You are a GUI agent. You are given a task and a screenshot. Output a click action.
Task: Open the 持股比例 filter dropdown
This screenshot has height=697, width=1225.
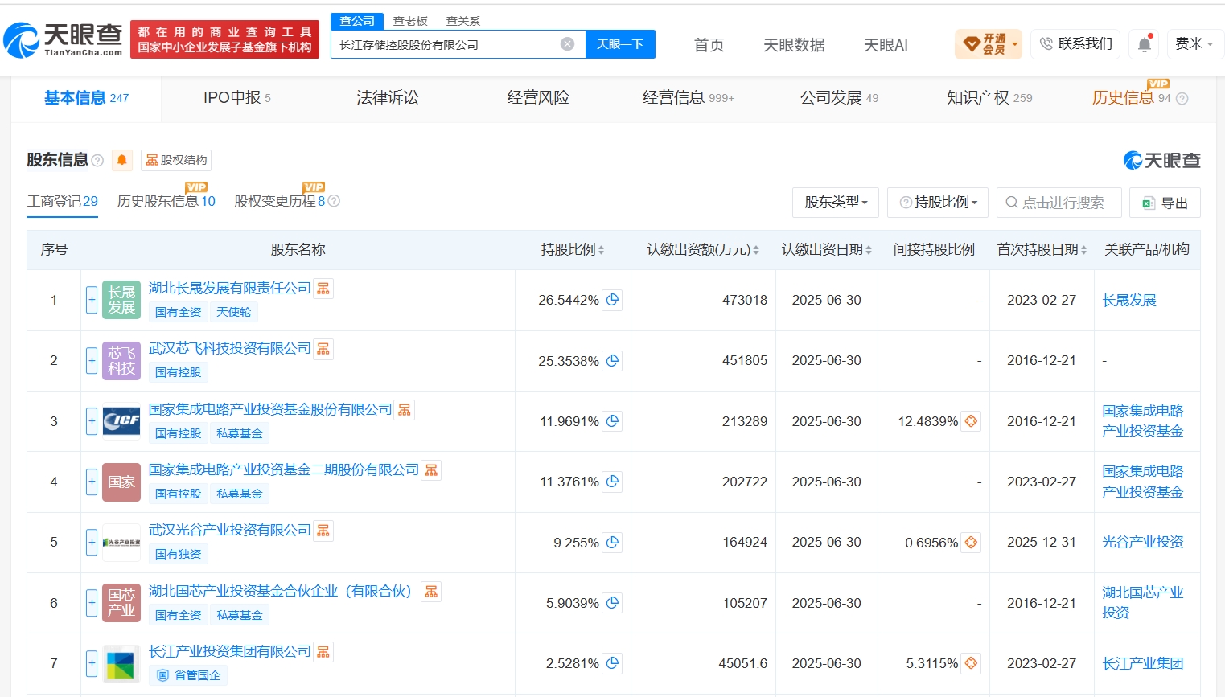point(938,203)
